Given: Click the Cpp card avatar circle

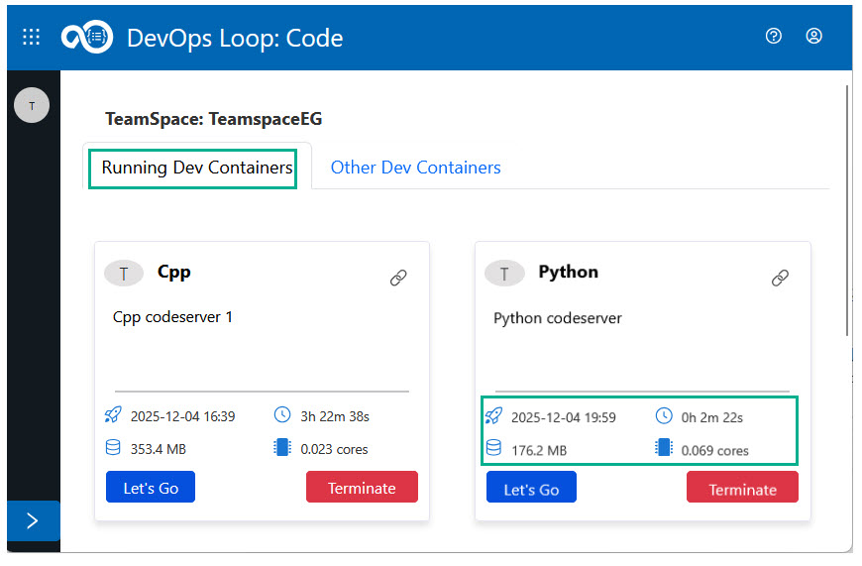Looking at the screenshot, I should coord(124,274).
